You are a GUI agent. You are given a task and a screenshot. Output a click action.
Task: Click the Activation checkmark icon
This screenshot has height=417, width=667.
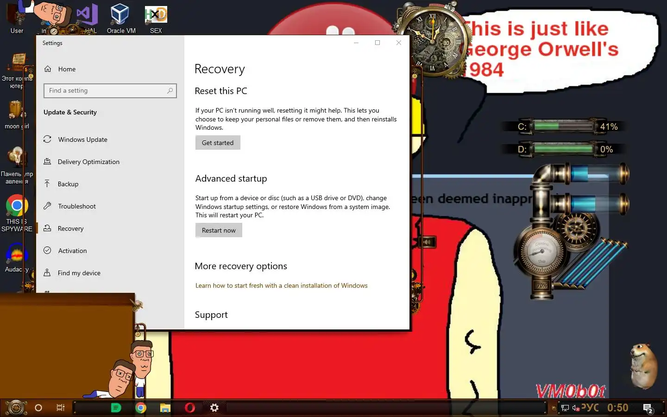click(x=47, y=250)
